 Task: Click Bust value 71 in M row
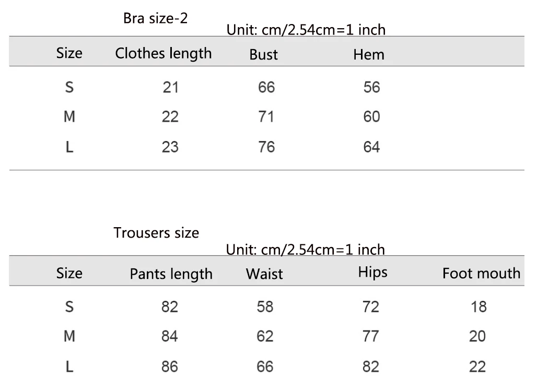coord(266,116)
